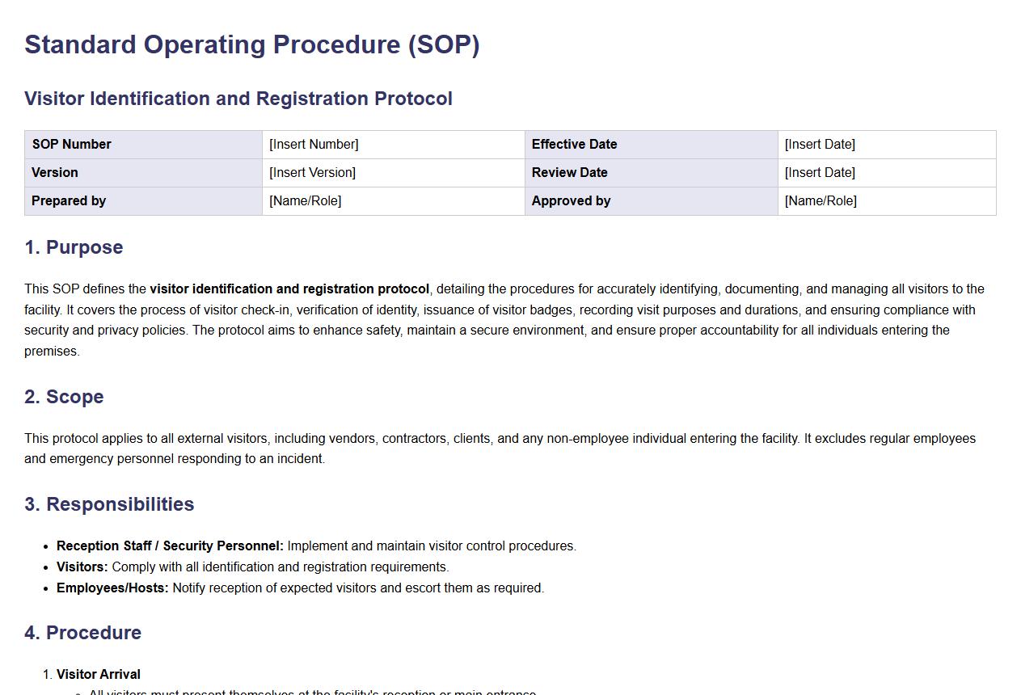Screen dimensions: 1021x695
Task: Click the bold visitor identification and registration protocol text
Action: [x=289, y=289]
